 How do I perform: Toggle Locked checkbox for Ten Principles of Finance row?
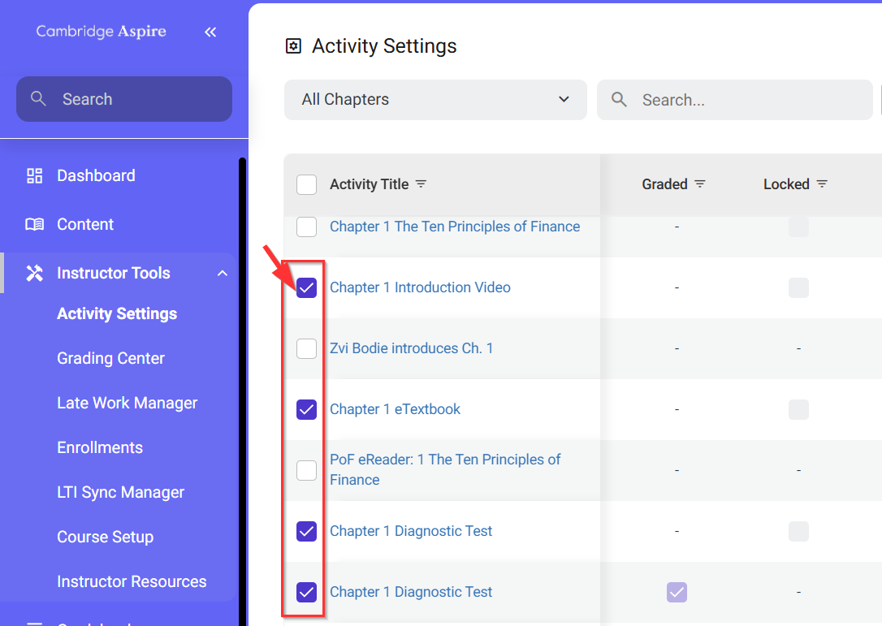point(798,227)
